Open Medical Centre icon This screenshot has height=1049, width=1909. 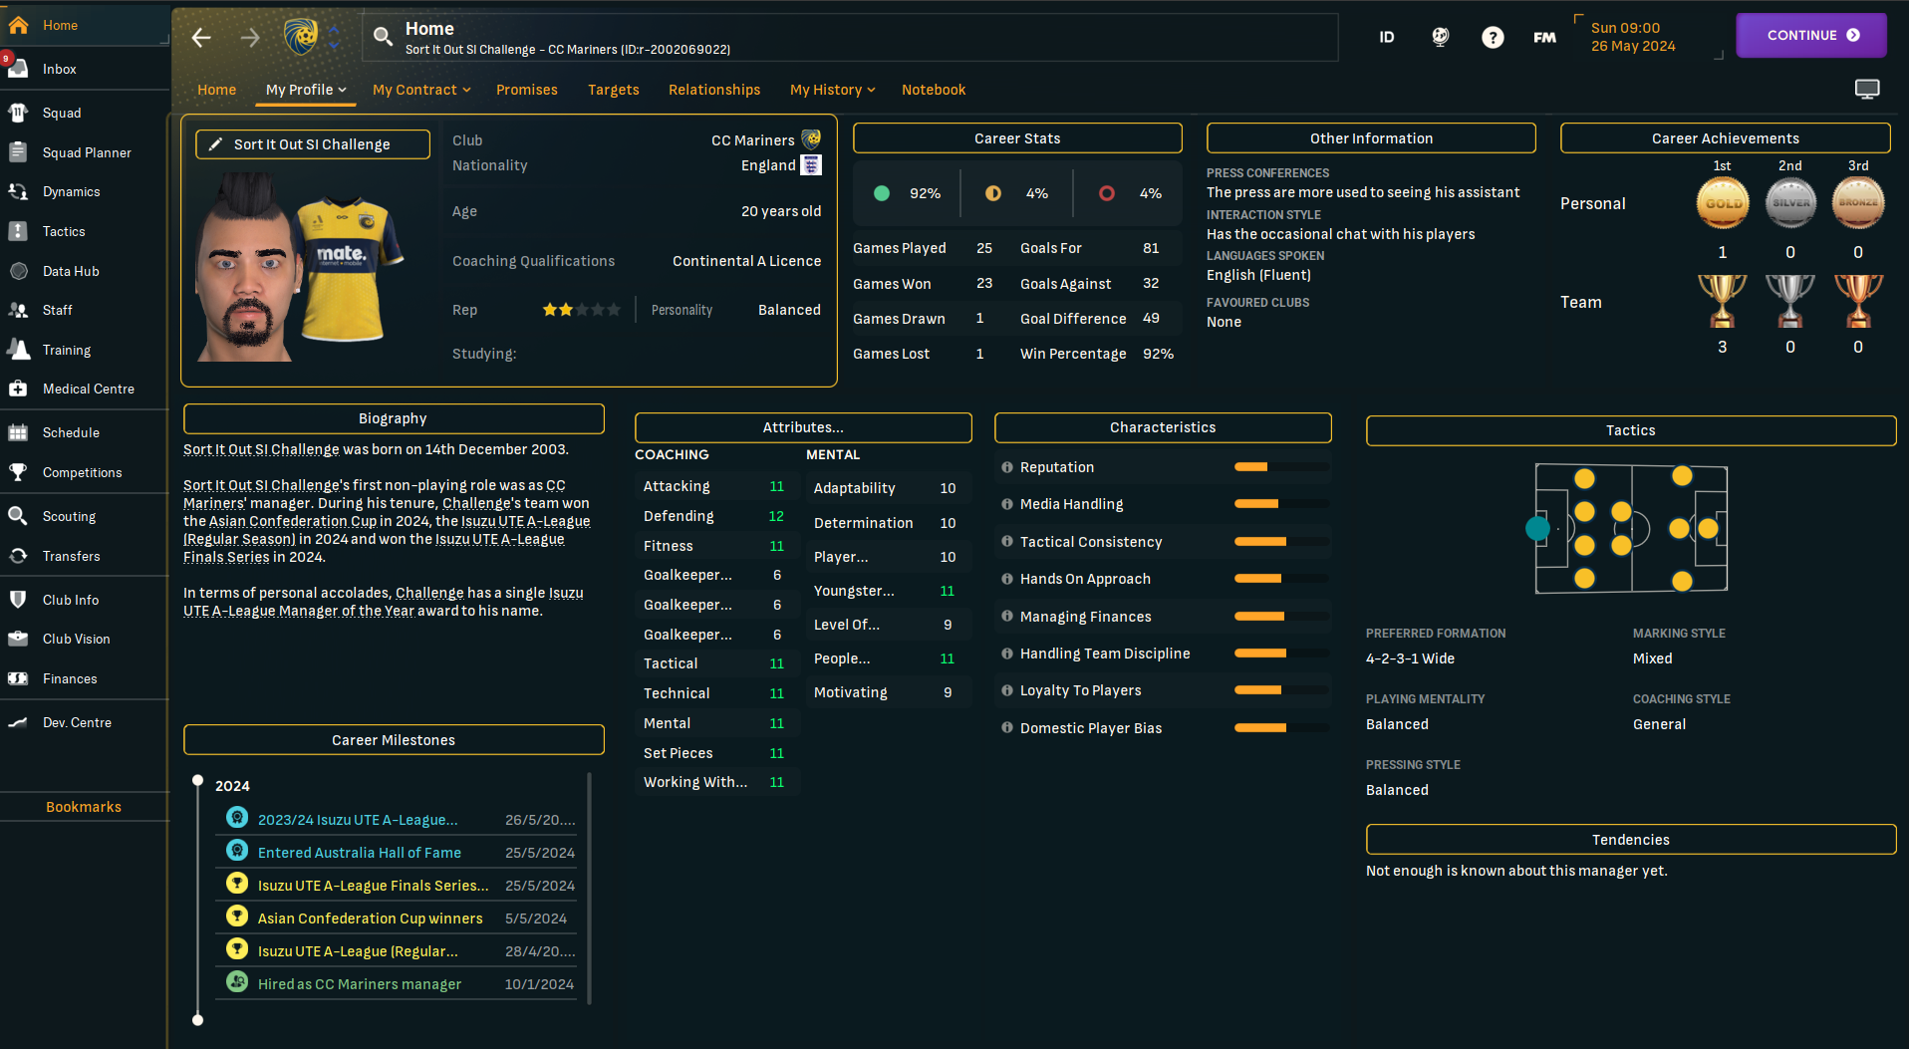click(18, 389)
